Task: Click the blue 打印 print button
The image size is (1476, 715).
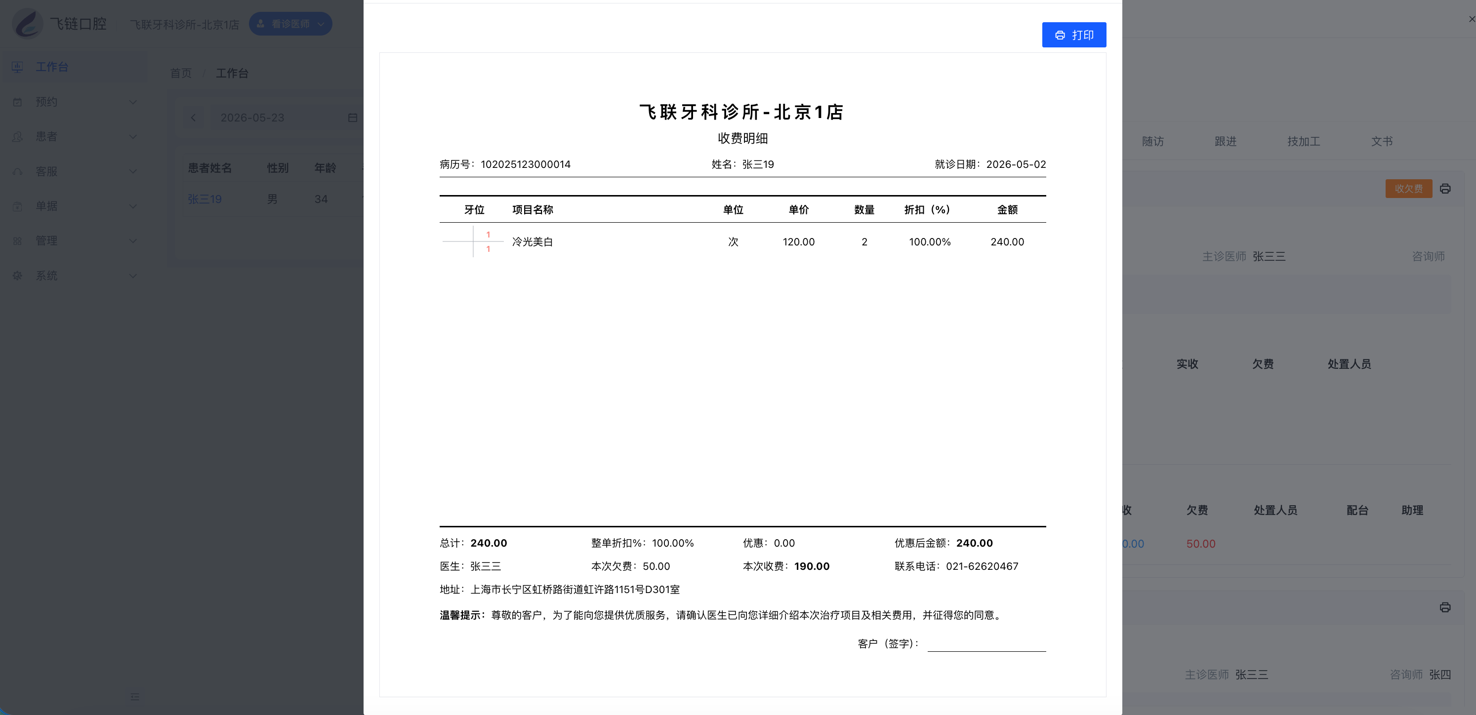Action: point(1074,35)
